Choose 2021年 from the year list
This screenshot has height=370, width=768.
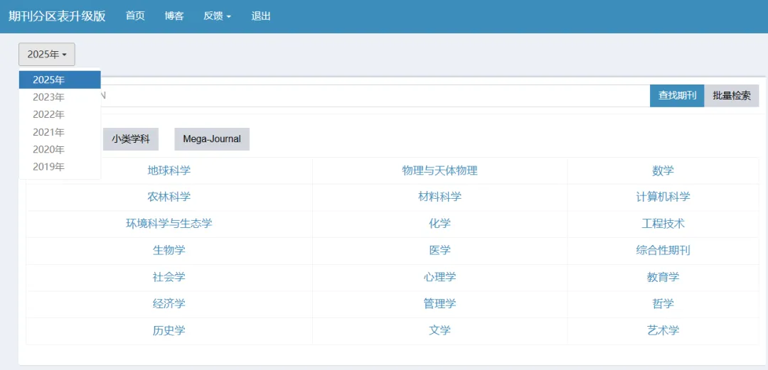point(60,132)
